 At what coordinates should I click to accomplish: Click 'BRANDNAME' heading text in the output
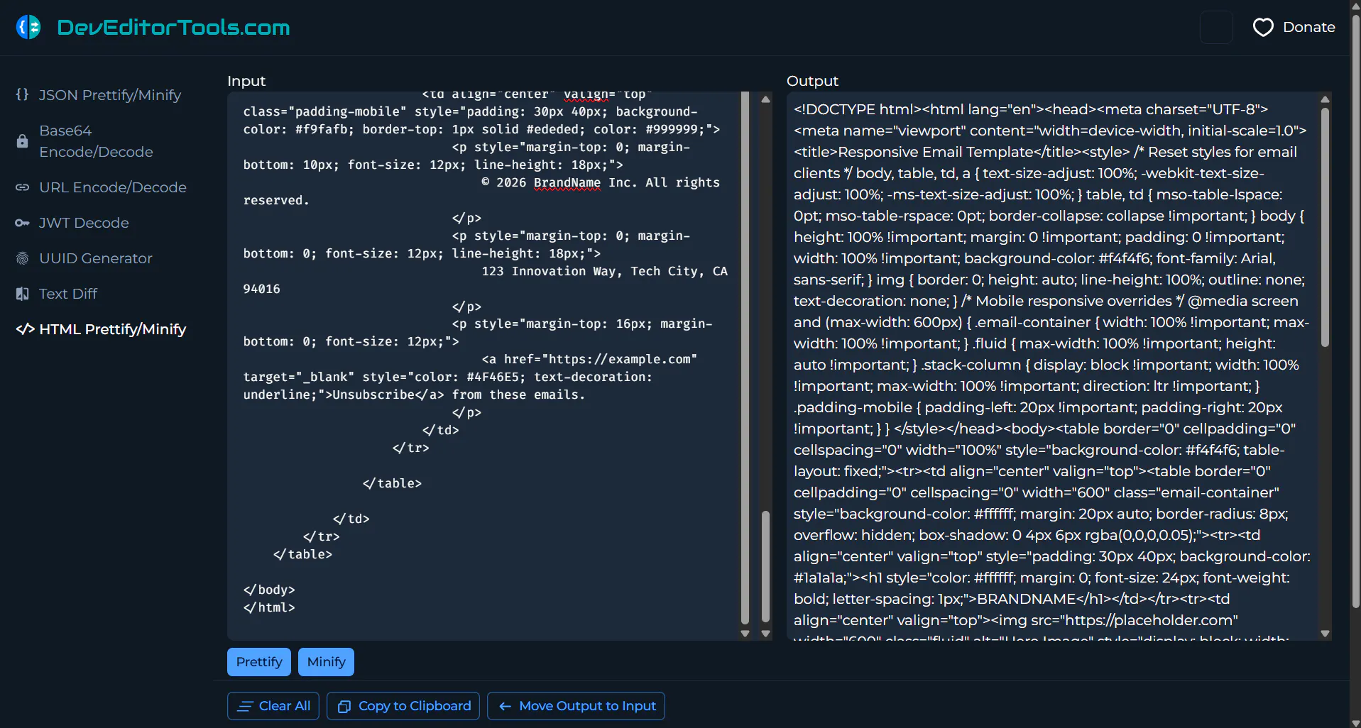pyautogui.click(x=1026, y=599)
